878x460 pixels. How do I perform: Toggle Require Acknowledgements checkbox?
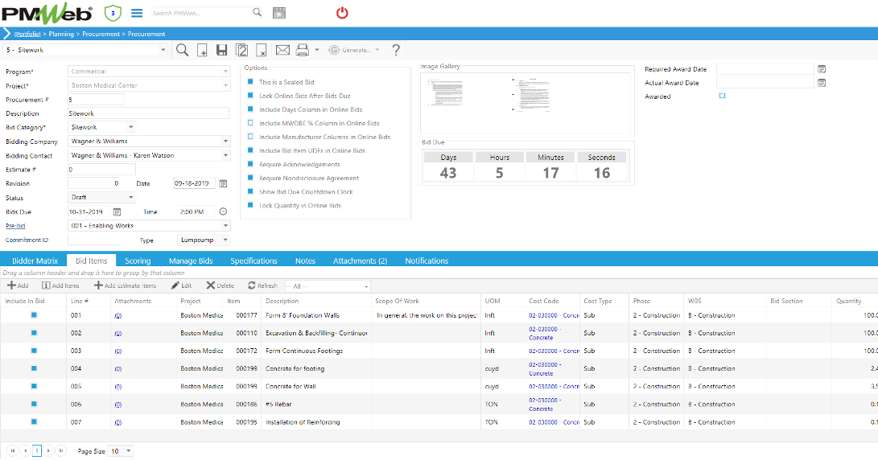click(250, 164)
